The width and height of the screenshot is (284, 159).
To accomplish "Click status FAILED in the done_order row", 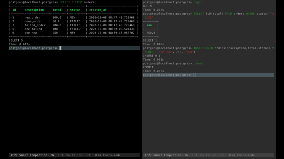I will (x=75, y=21).
